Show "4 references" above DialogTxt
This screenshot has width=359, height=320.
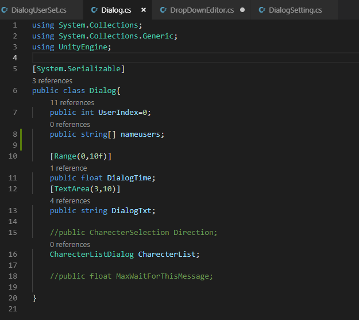point(70,201)
